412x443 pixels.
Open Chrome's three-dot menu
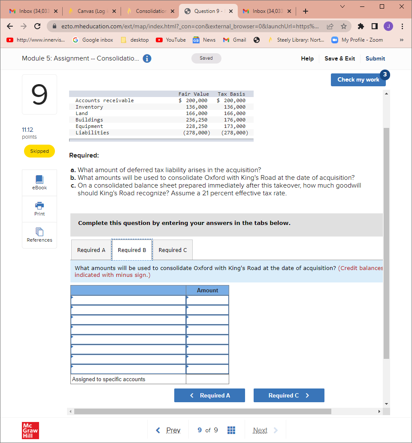coord(402,26)
